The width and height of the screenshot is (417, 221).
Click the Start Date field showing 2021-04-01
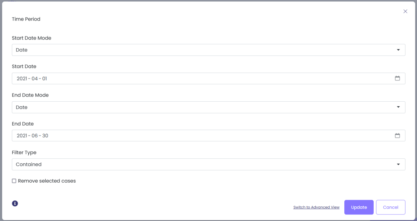tap(208, 79)
